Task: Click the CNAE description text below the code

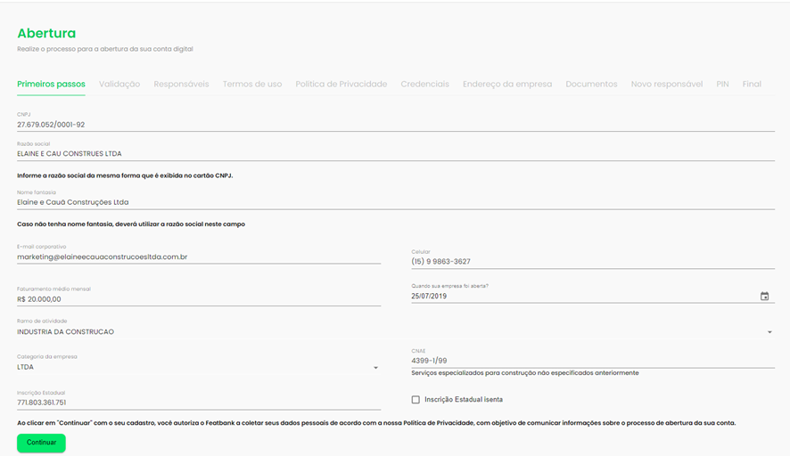Action: [524, 373]
